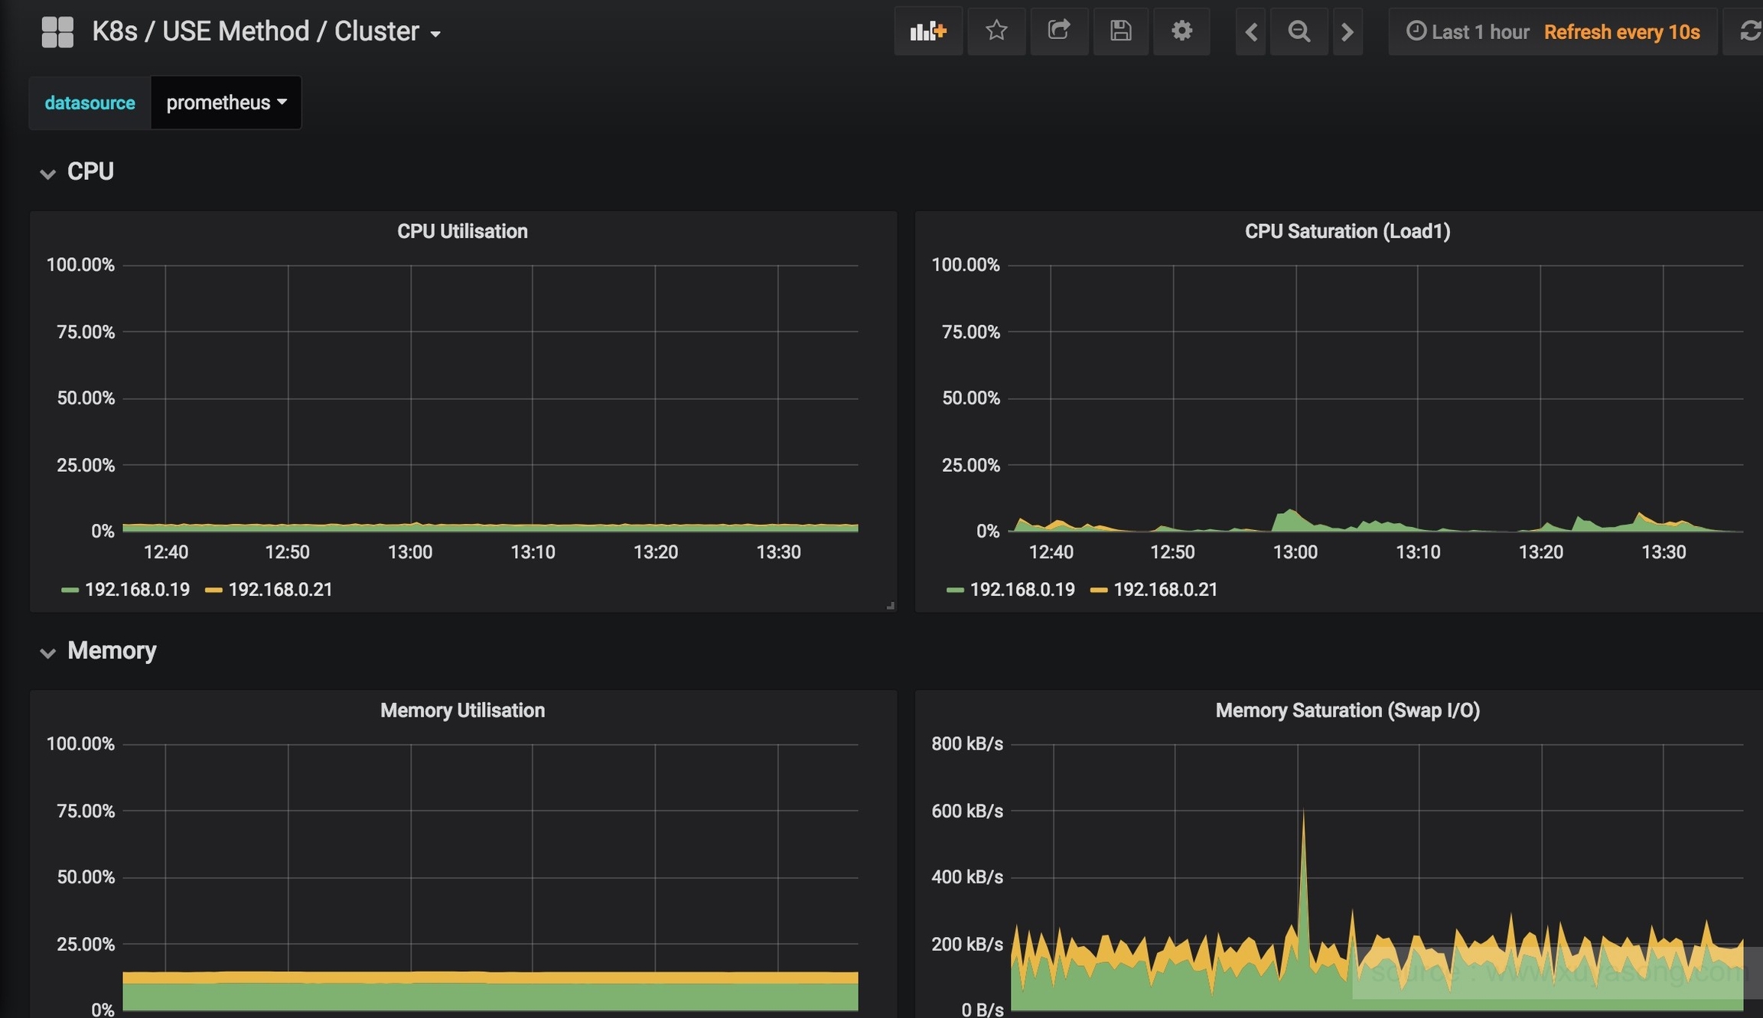
Task: Toggle 192.168.0.19 series in CPU Utilisation legend
Action: (136, 590)
